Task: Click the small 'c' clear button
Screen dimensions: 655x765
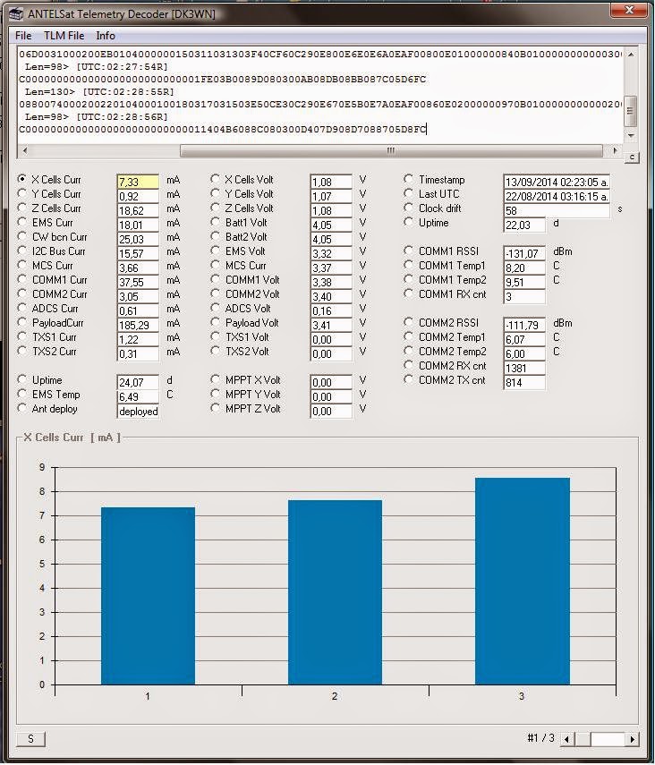Action: point(632,157)
